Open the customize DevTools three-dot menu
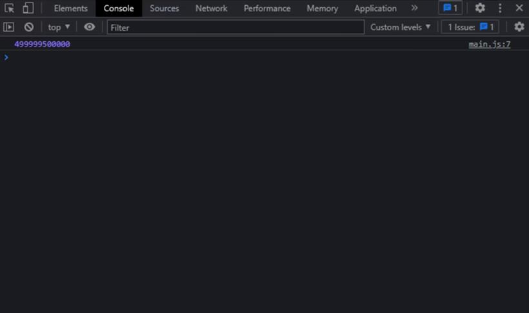This screenshot has width=529, height=313. [500, 8]
